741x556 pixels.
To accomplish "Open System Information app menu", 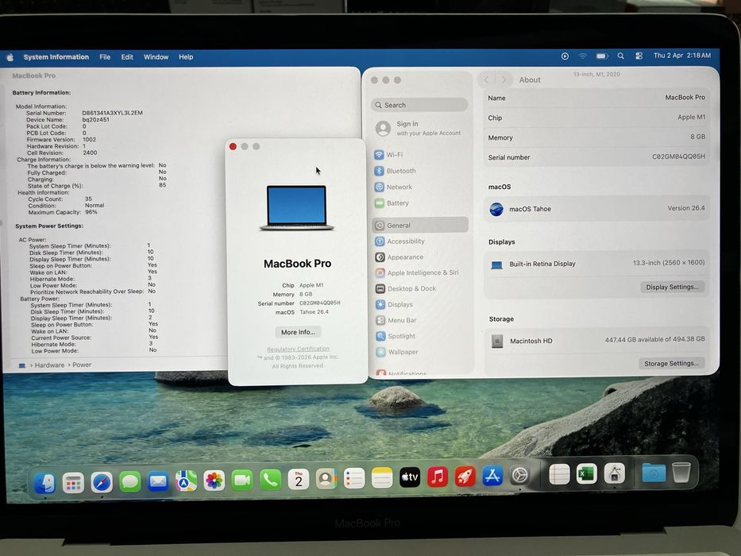I will [x=56, y=56].
